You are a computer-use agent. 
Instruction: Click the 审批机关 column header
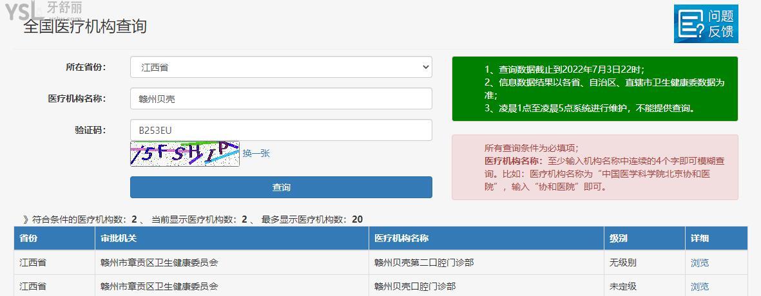pyautogui.click(x=231, y=238)
